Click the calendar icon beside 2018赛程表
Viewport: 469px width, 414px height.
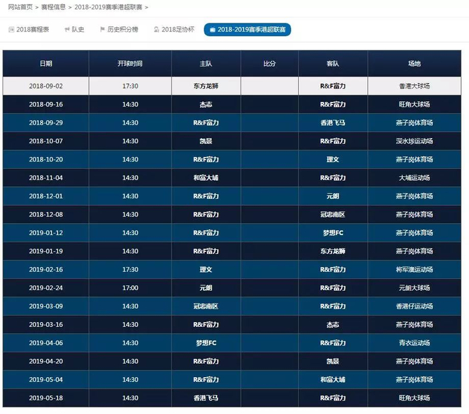[11, 29]
